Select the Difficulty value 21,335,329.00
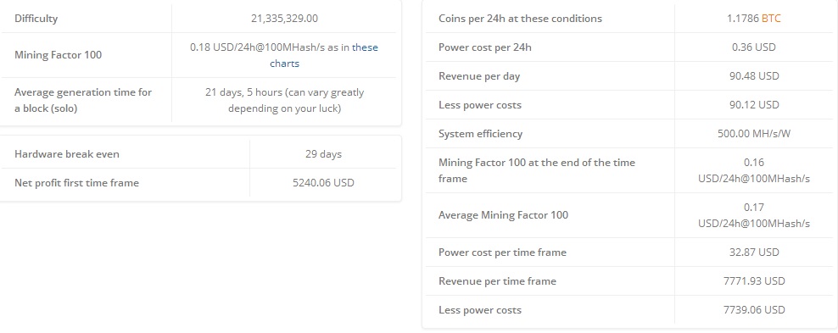The image size is (838, 333). [284, 19]
